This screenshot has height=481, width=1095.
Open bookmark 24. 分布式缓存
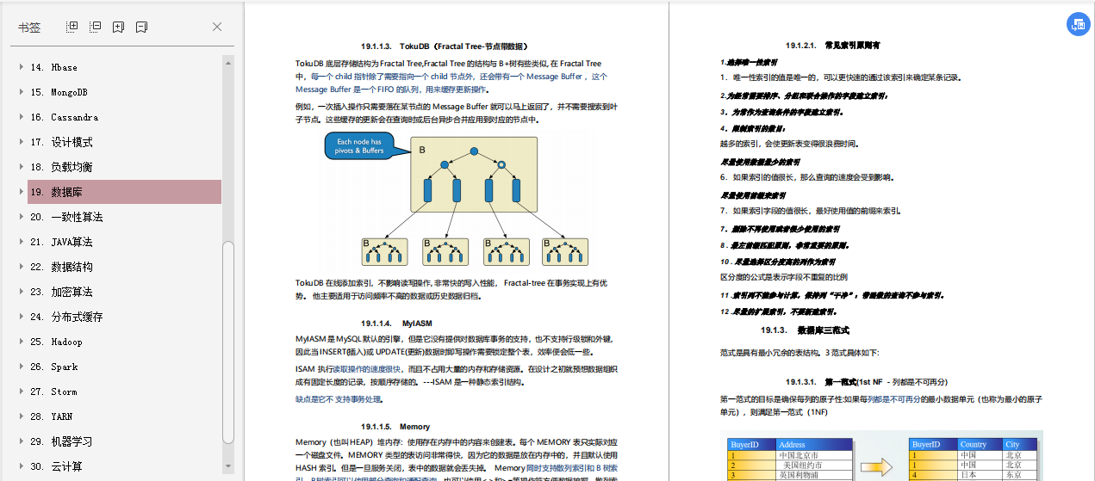[x=66, y=317]
